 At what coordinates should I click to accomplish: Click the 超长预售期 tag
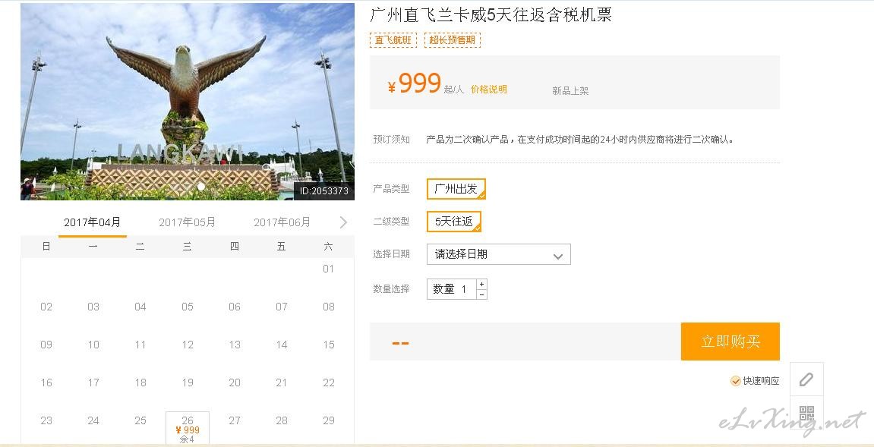coord(452,40)
